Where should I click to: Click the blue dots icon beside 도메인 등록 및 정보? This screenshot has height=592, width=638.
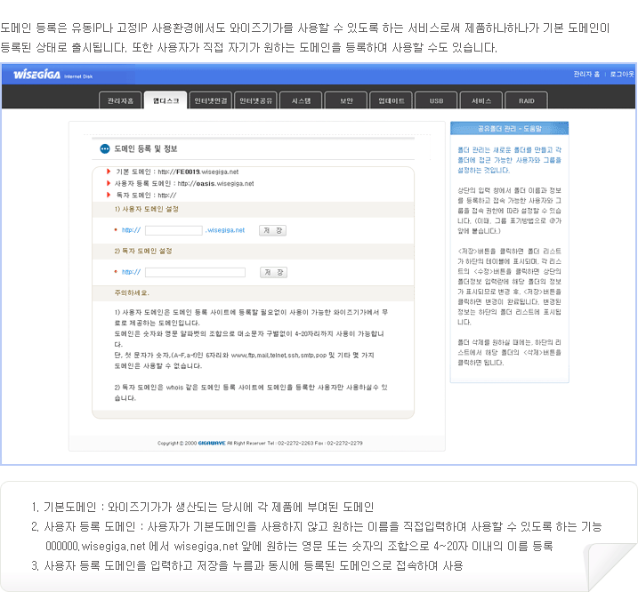[x=105, y=148]
